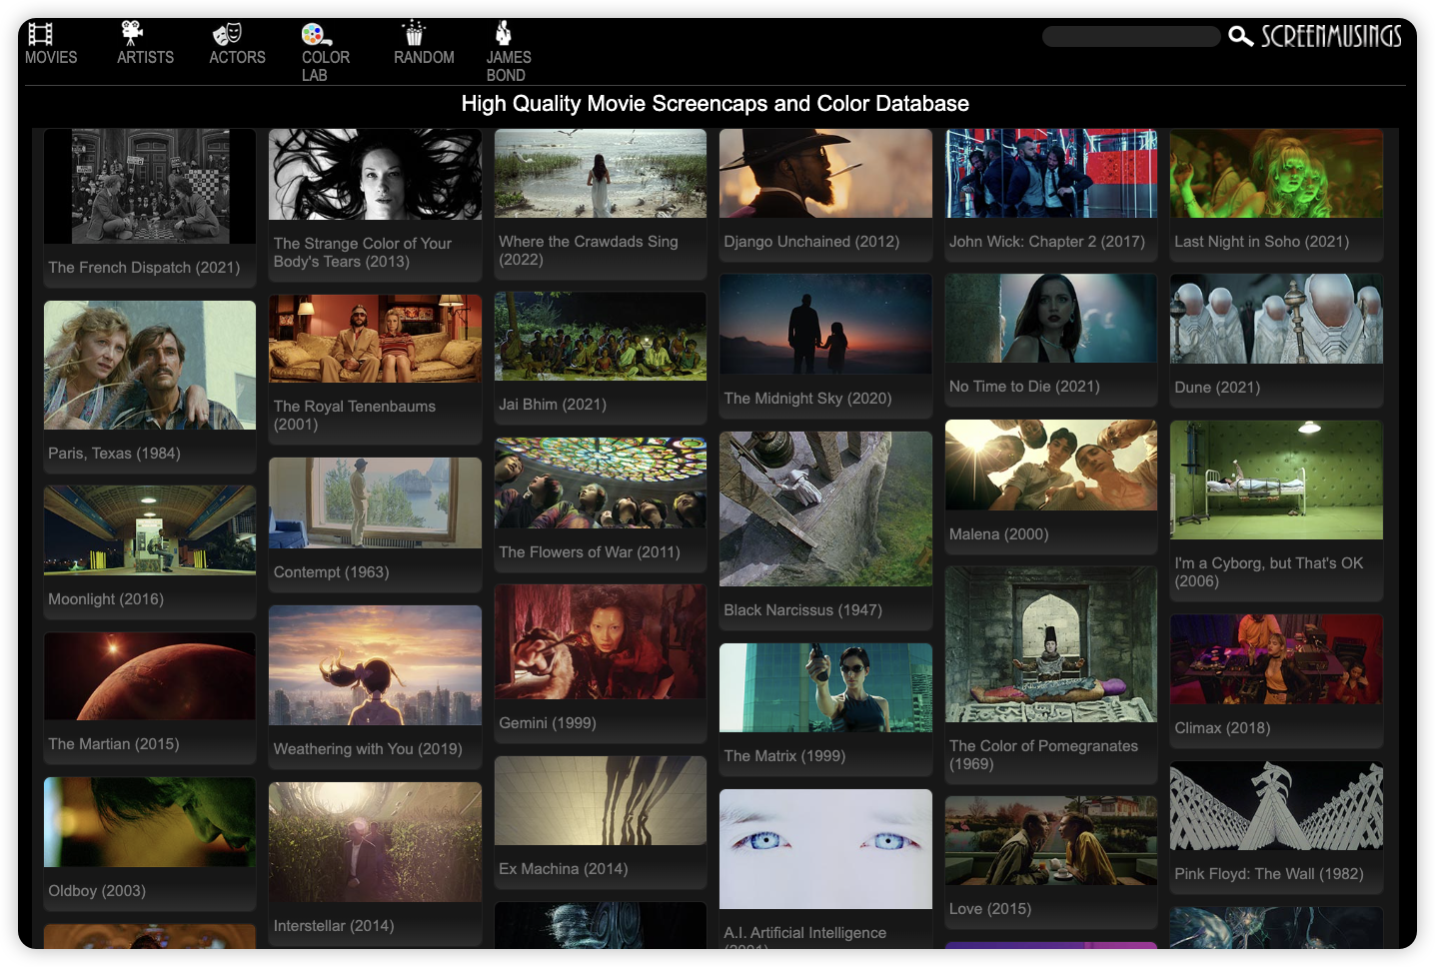Open the Actors theater masks icon
Screen dimensions: 1435x967
227,34
